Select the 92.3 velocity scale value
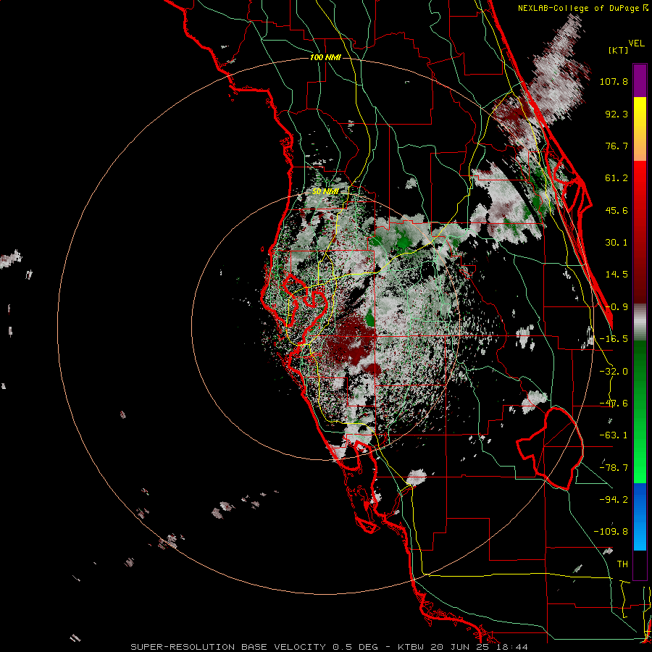This screenshot has width=652, height=652. coord(617,114)
